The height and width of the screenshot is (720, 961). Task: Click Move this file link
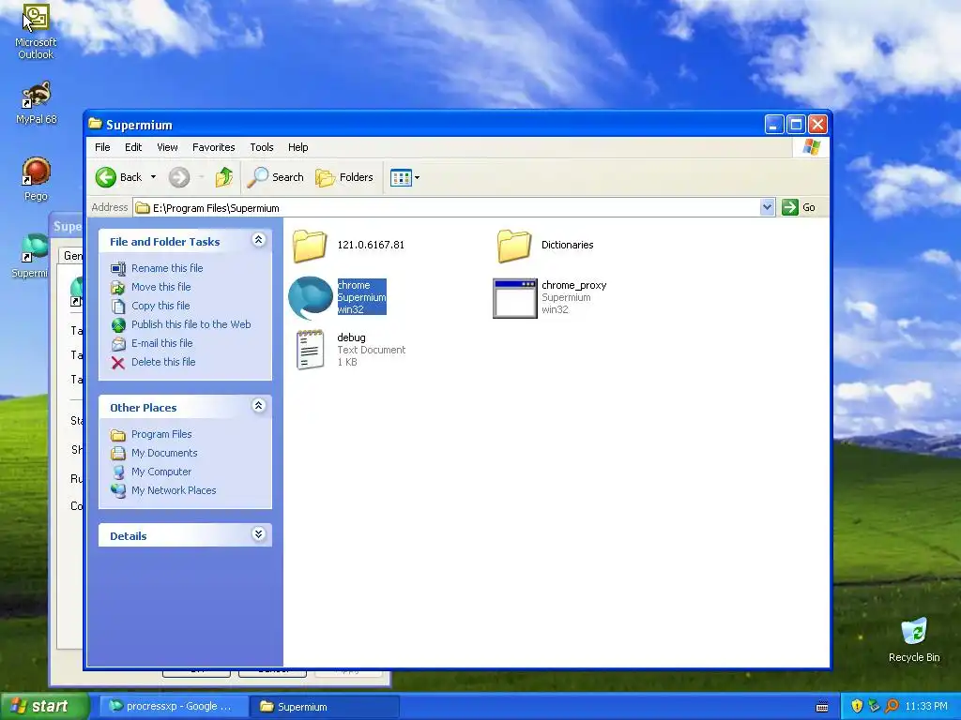click(160, 287)
